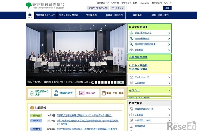Select the last slideshow indicator square

pos(115,82)
